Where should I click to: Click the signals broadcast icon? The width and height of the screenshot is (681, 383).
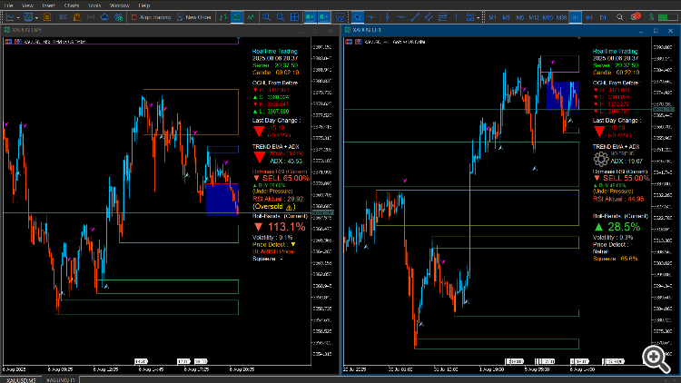coord(91,17)
